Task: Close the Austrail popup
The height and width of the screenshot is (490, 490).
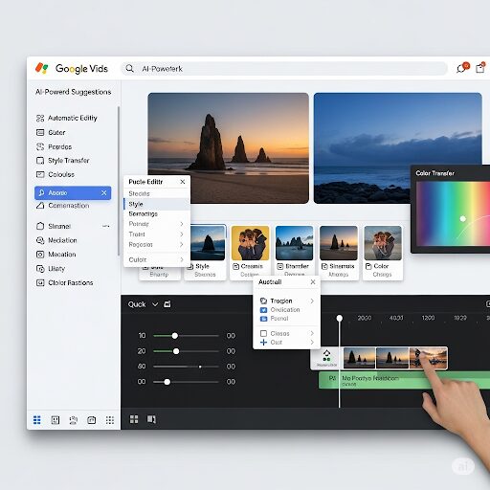Action: coord(313,281)
